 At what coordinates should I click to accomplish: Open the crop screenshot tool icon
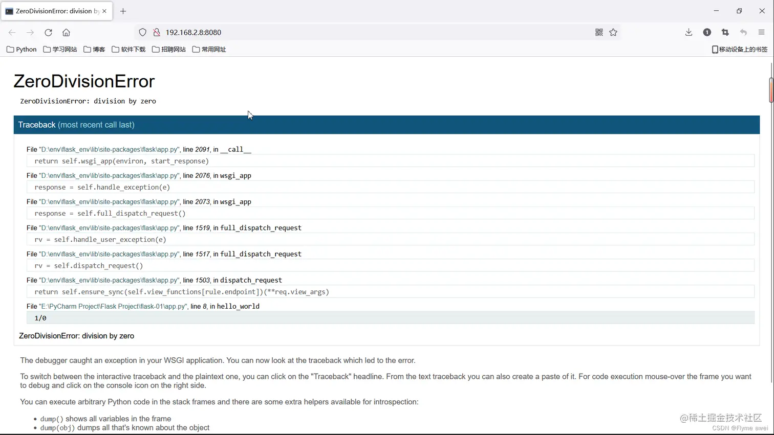(725, 32)
